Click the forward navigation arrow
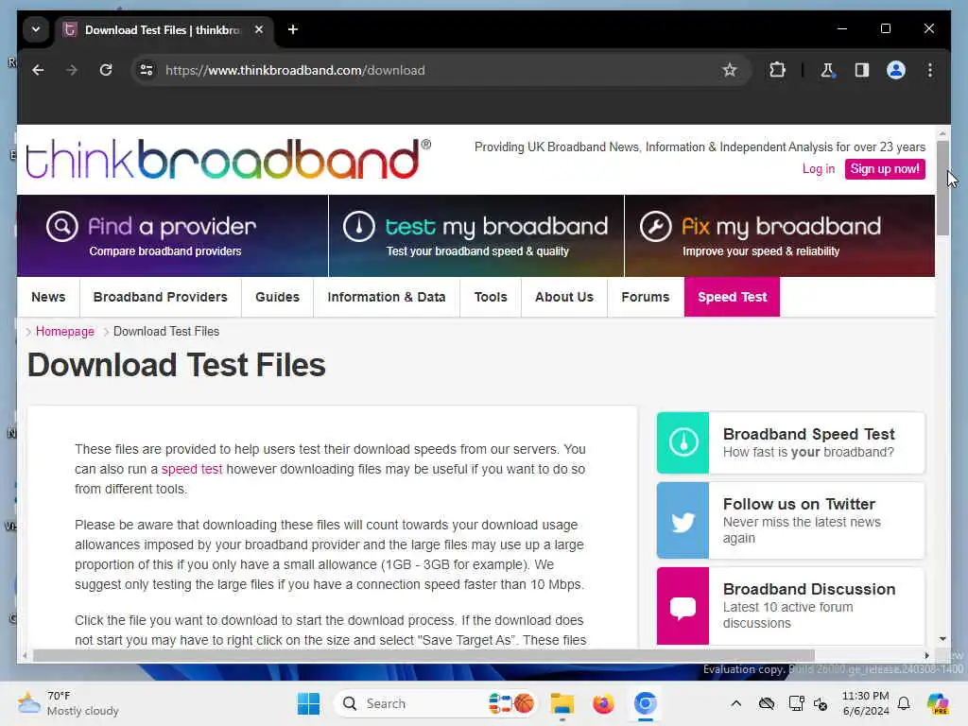Viewport: 968px width, 726px height. [x=72, y=70]
